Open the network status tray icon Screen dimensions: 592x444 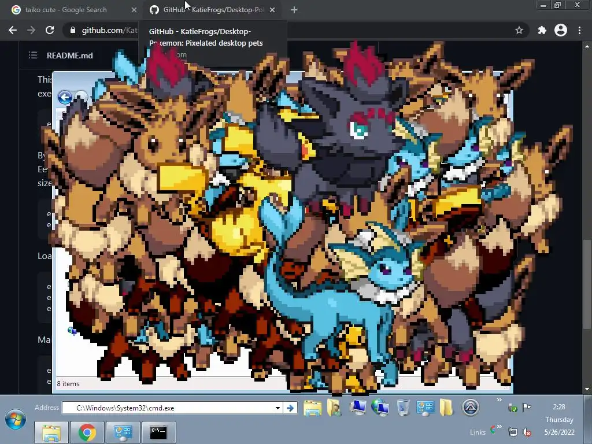click(x=512, y=432)
